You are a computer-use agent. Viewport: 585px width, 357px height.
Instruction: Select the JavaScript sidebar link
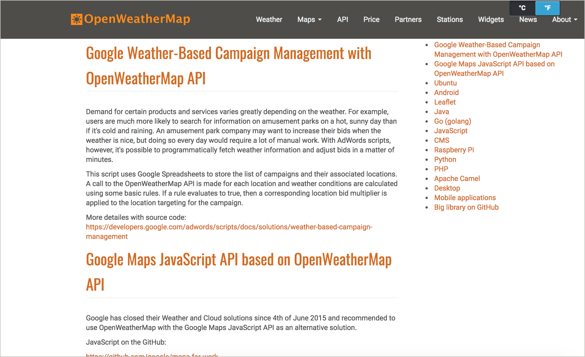451,131
